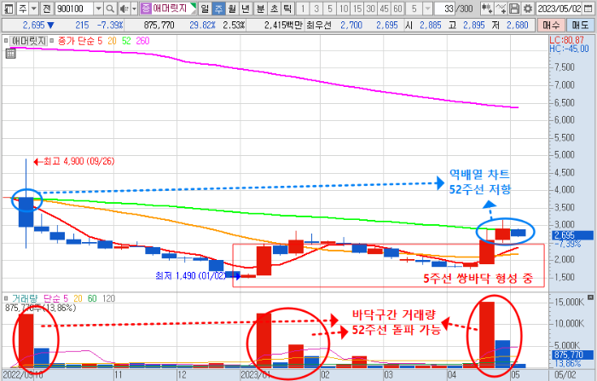
Task: Select the 15 interval button
Action: [x=357, y=9]
